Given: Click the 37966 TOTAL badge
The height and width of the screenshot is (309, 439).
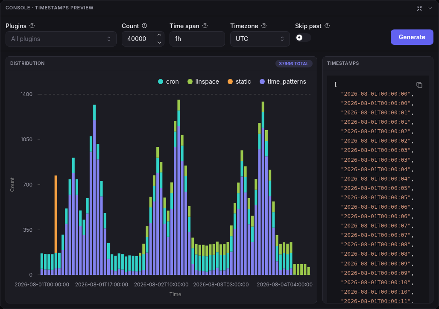Looking at the screenshot, I should click(x=294, y=64).
